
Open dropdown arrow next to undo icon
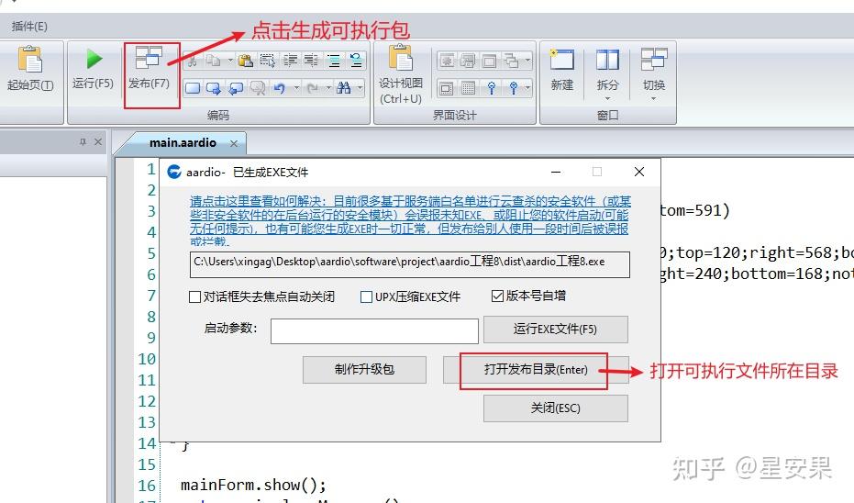click(x=296, y=88)
